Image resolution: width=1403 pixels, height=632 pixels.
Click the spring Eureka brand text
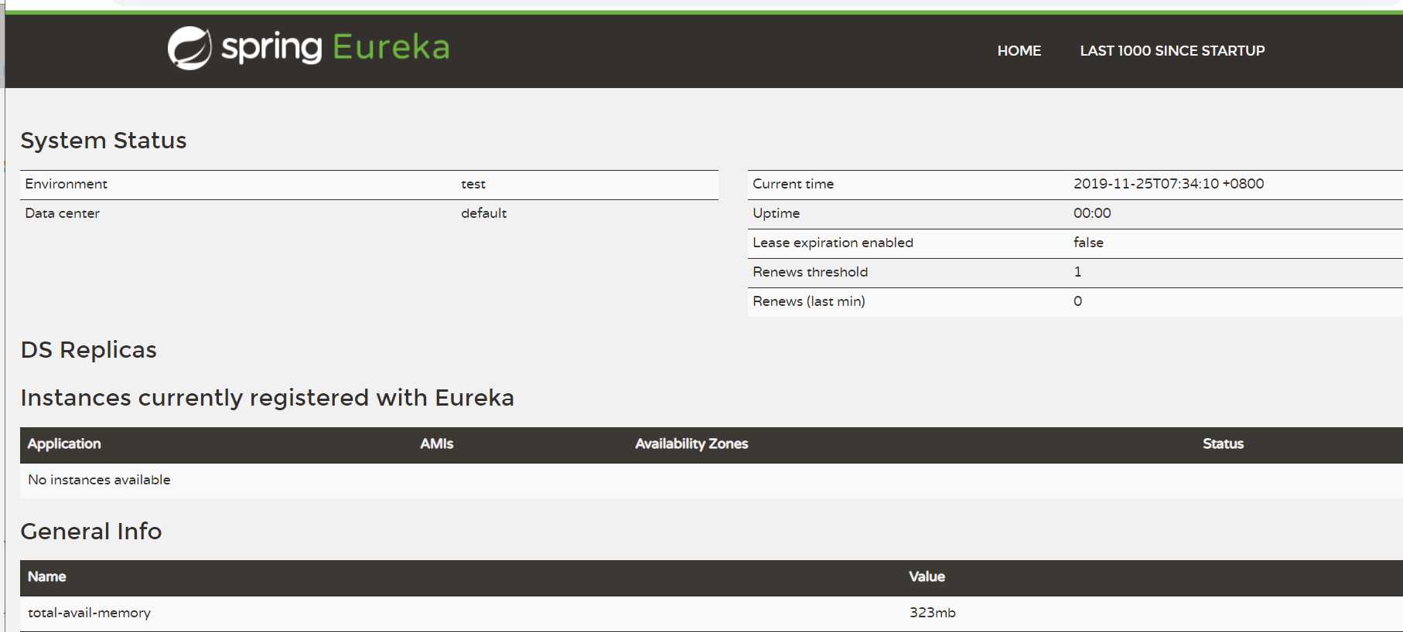coord(335,48)
